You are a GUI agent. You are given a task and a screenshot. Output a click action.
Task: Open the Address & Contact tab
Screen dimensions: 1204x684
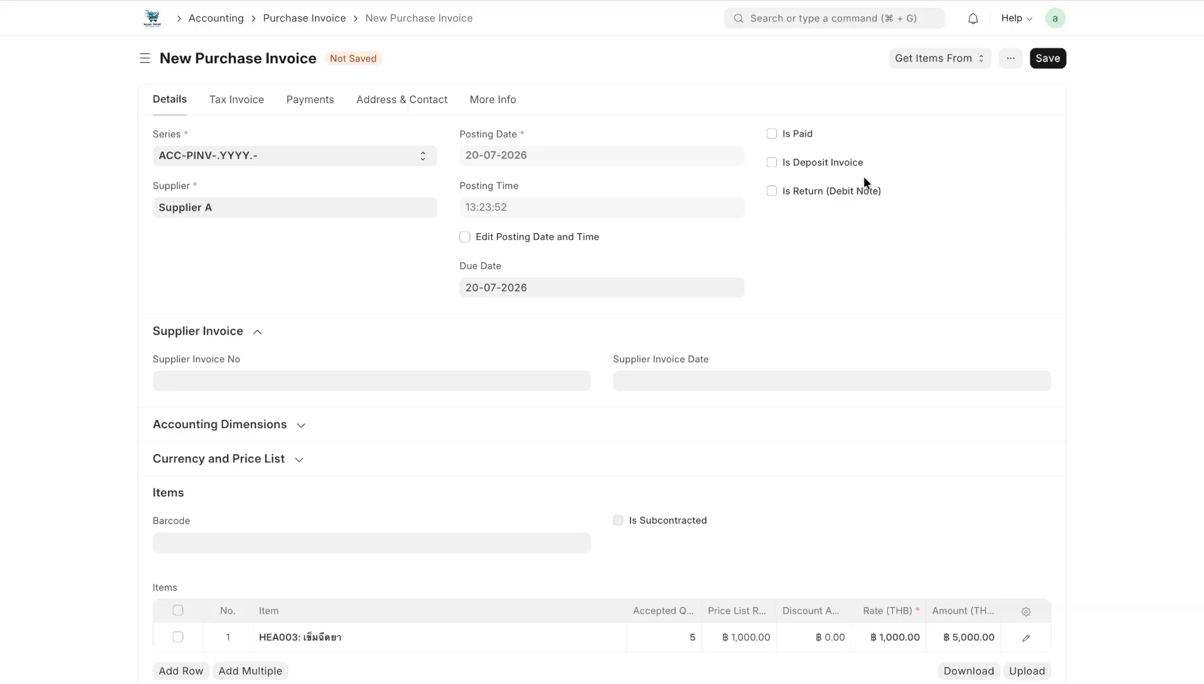(x=402, y=99)
